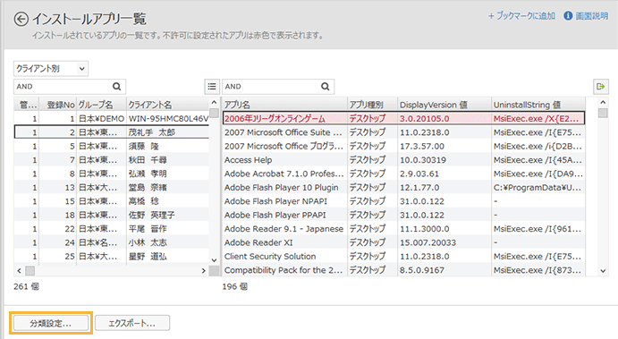Viewport: 618px width, 339px height.
Task: Select client row 茂礼手 太郎
Action: pos(112,132)
